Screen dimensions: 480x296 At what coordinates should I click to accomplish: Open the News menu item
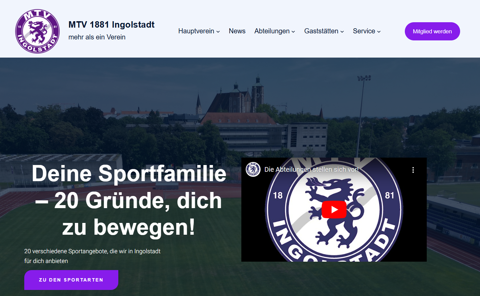pyautogui.click(x=237, y=31)
